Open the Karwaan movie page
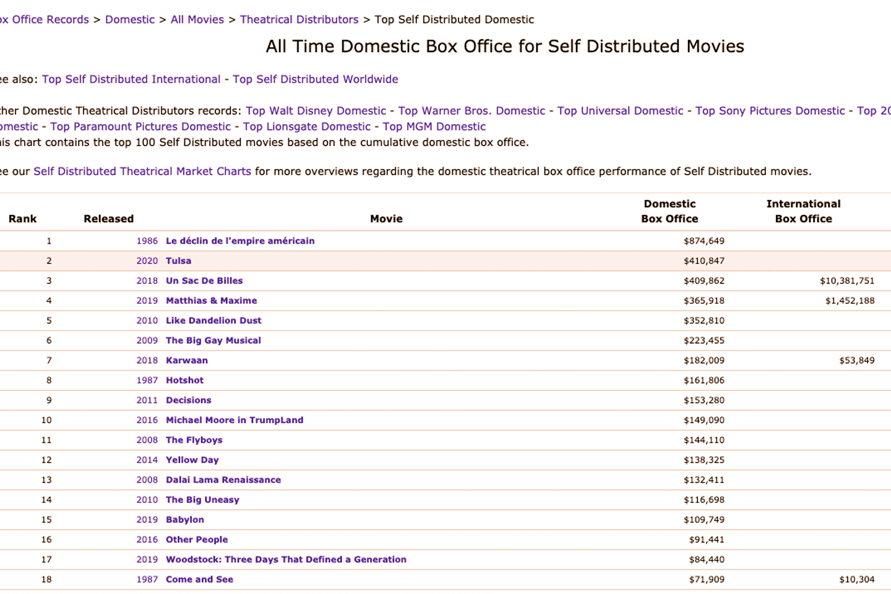 click(x=187, y=360)
